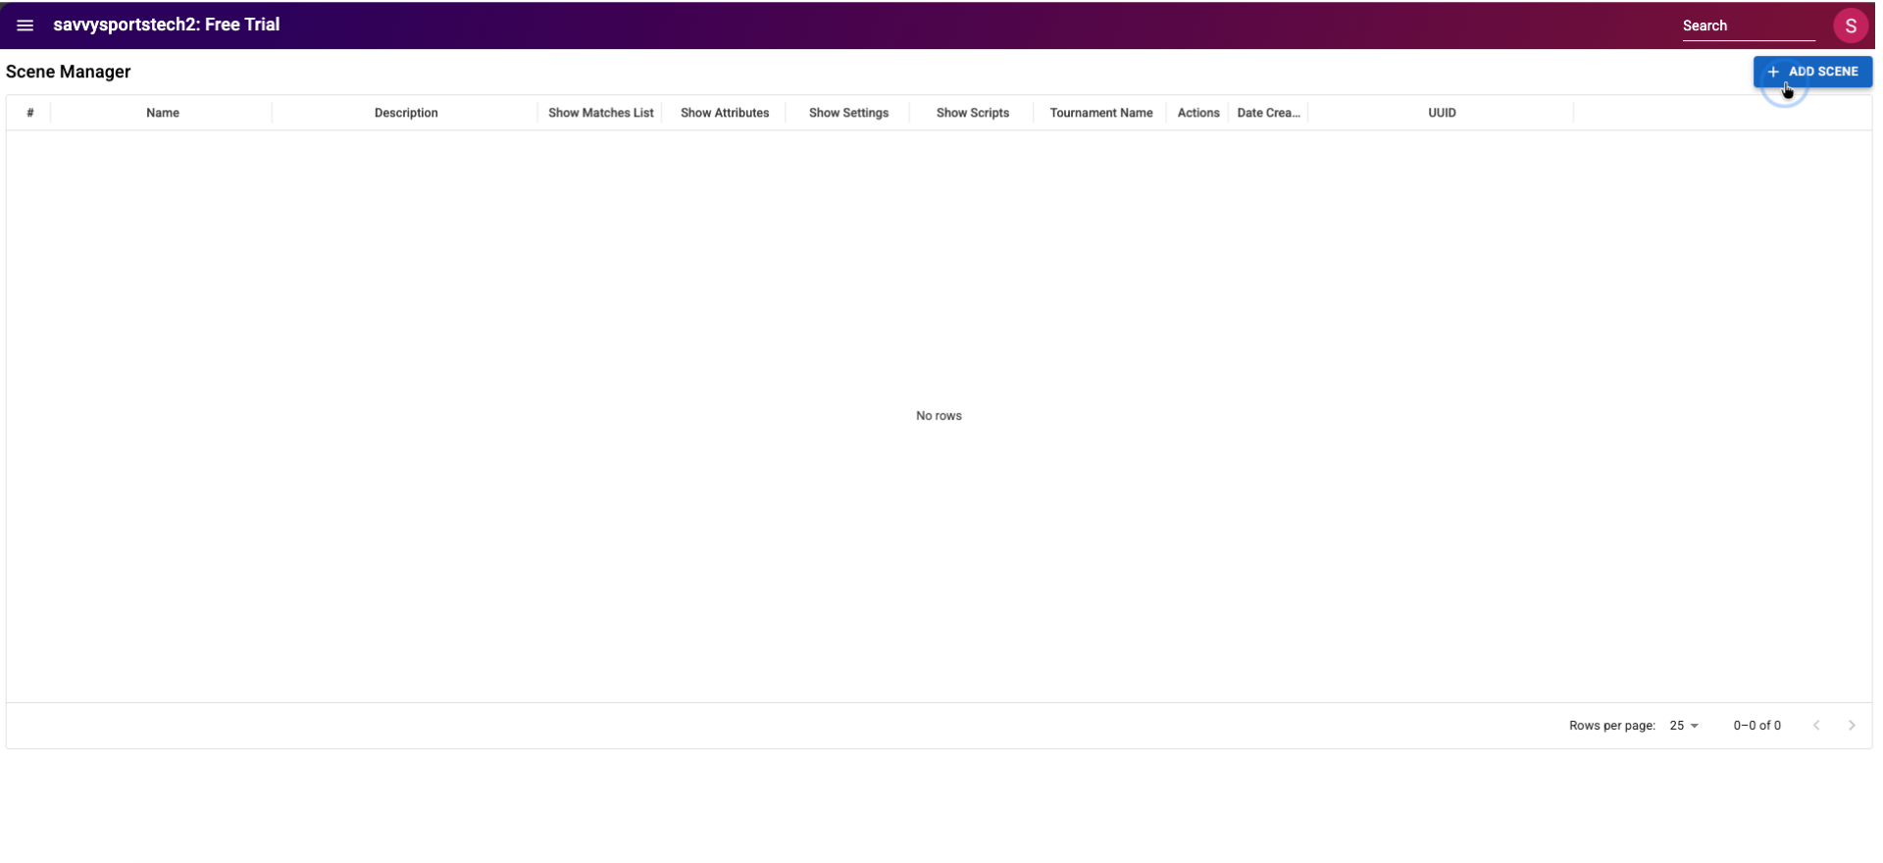Open the rows per page dropdown
Image resolution: width=1883 pixels, height=863 pixels.
(1683, 726)
